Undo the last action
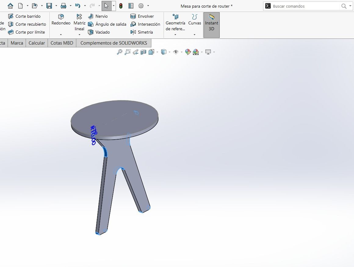 coord(78,6)
